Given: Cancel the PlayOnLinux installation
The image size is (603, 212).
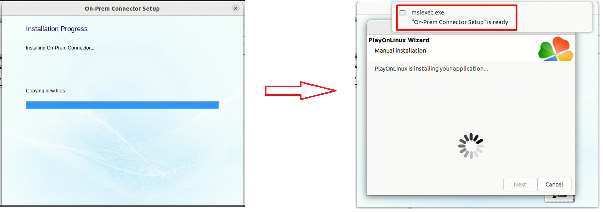Looking at the screenshot, I should [x=554, y=184].
